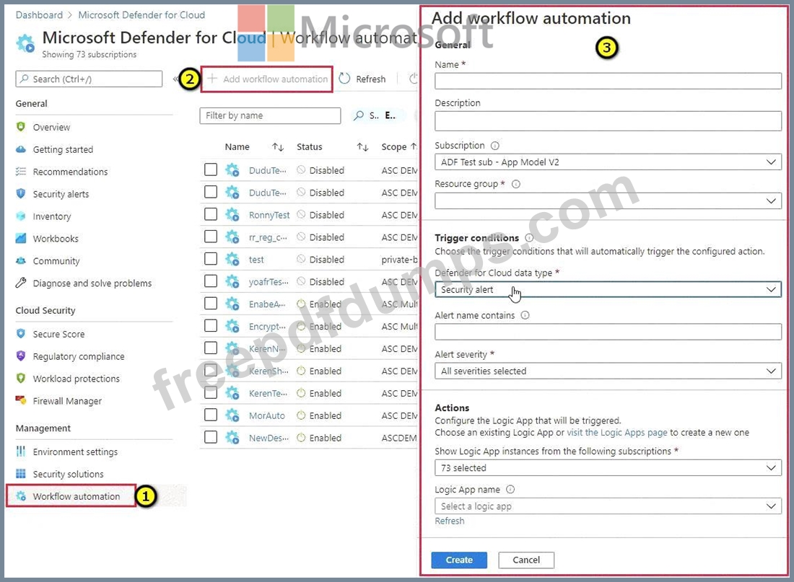Check the box for RonnyTest row
The image size is (794, 582).
coord(211,215)
